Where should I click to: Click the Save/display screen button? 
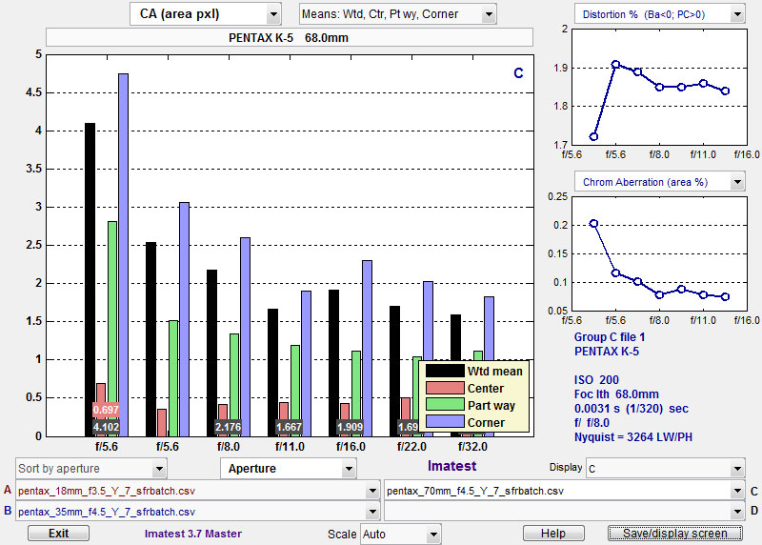[x=675, y=534]
